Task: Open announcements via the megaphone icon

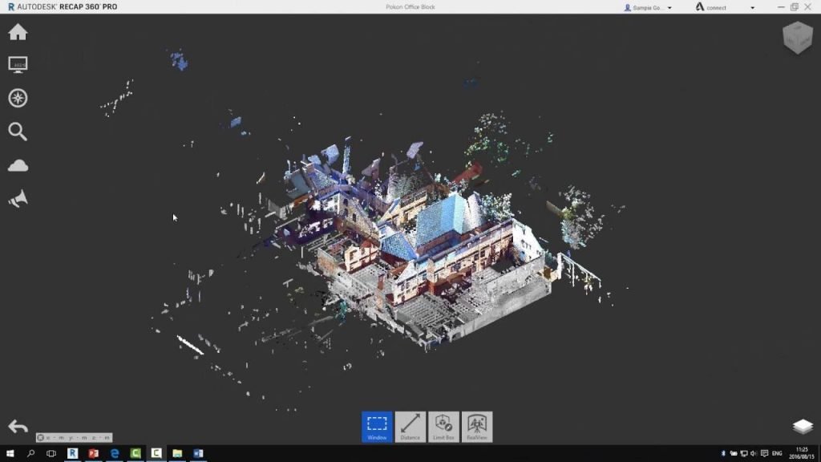Action: coord(18,198)
